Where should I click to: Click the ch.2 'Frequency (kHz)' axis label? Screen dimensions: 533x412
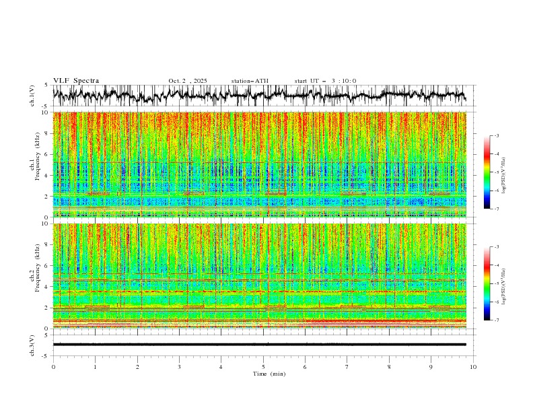point(38,268)
